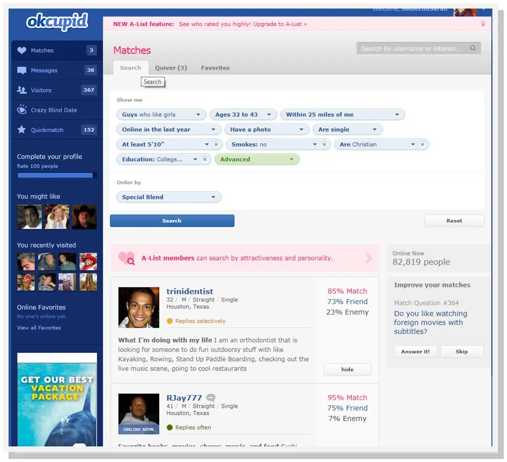Switch to the Search tab

click(x=130, y=68)
